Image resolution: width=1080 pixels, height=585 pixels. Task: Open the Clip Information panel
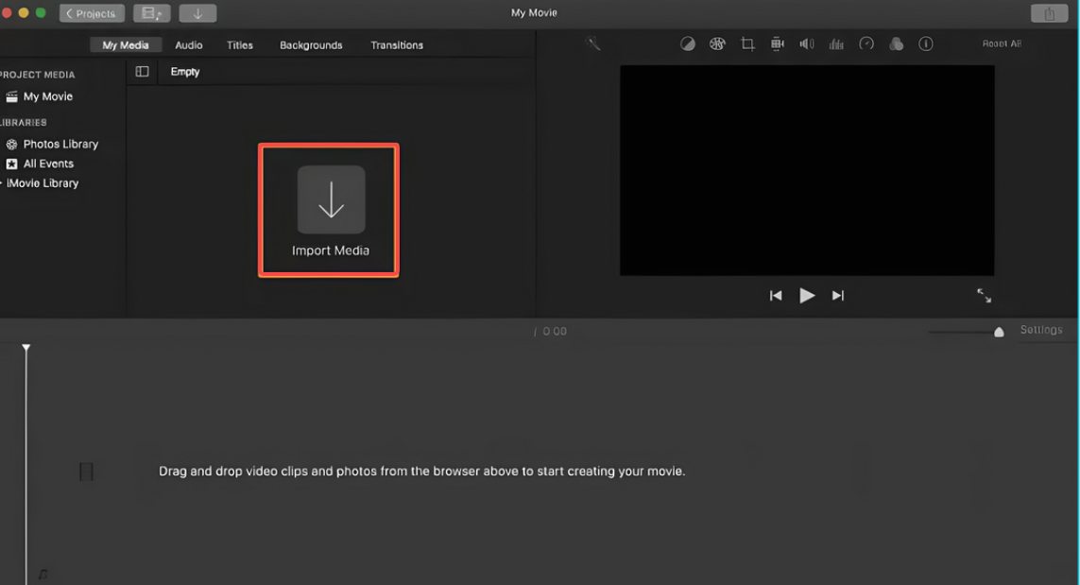(x=926, y=43)
